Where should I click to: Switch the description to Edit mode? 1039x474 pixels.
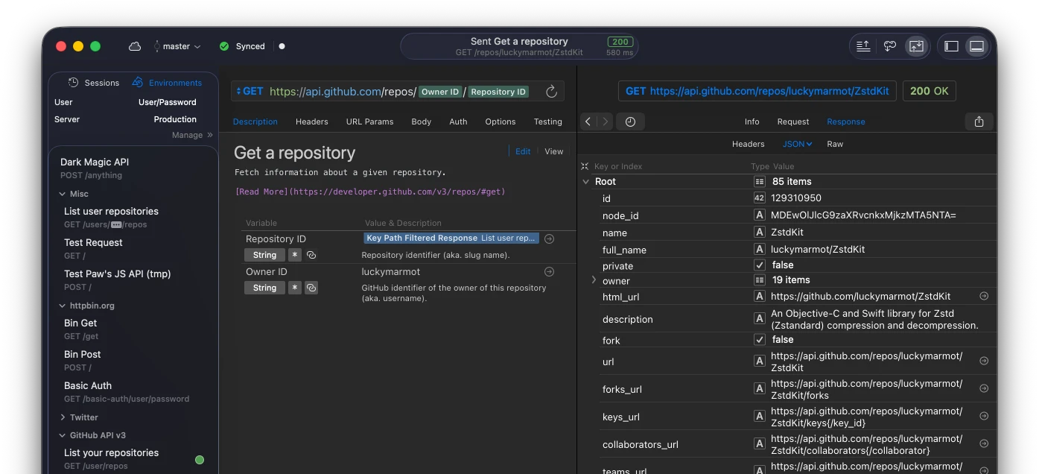(x=524, y=151)
